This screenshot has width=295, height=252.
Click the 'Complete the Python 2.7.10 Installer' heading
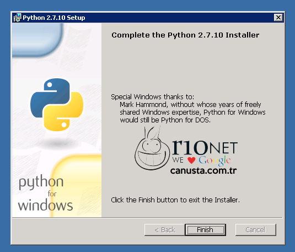click(185, 35)
